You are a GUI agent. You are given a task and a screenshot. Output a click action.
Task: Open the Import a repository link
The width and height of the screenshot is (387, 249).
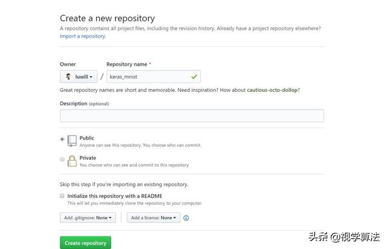83,36
